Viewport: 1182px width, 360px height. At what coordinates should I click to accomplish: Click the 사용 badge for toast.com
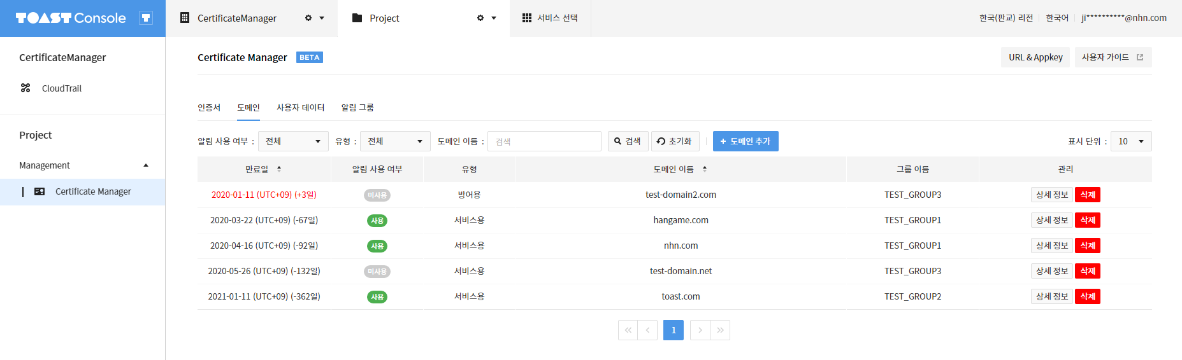point(377,297)
